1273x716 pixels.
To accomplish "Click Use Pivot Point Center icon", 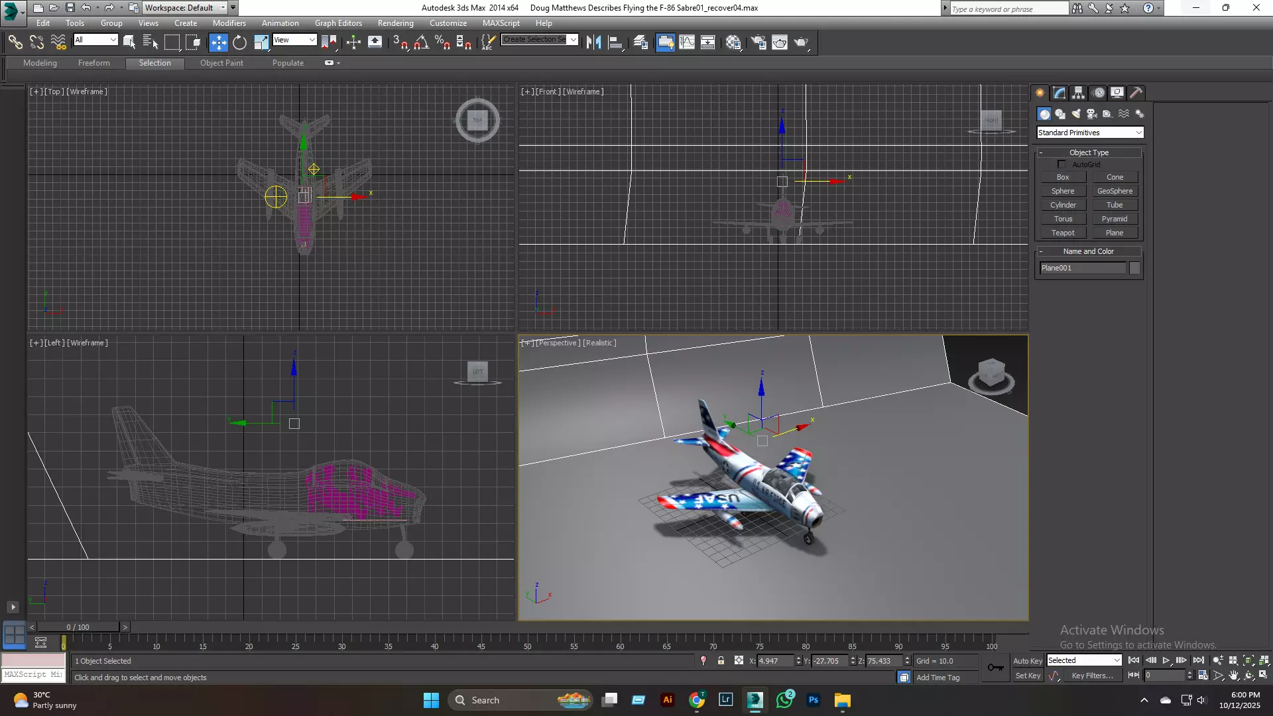I will coord(329,42).
